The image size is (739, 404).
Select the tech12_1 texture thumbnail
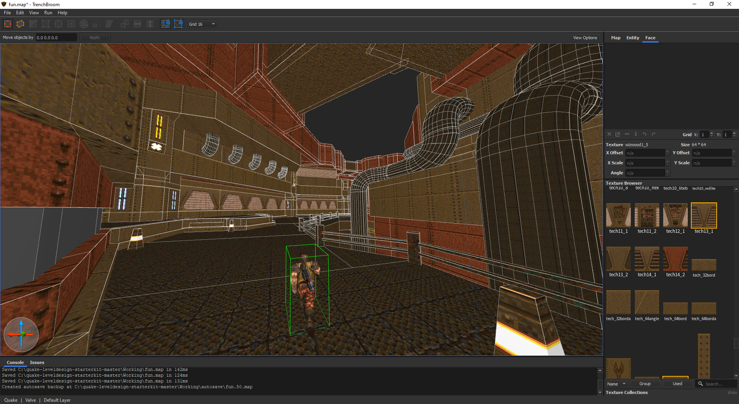[x=675, y=215]
